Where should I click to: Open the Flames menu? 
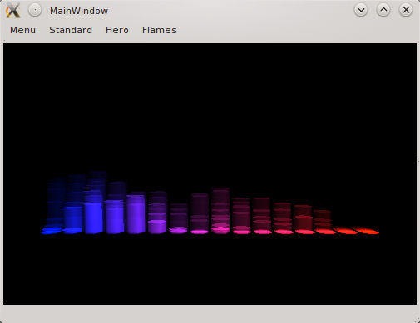click(160, 30)
